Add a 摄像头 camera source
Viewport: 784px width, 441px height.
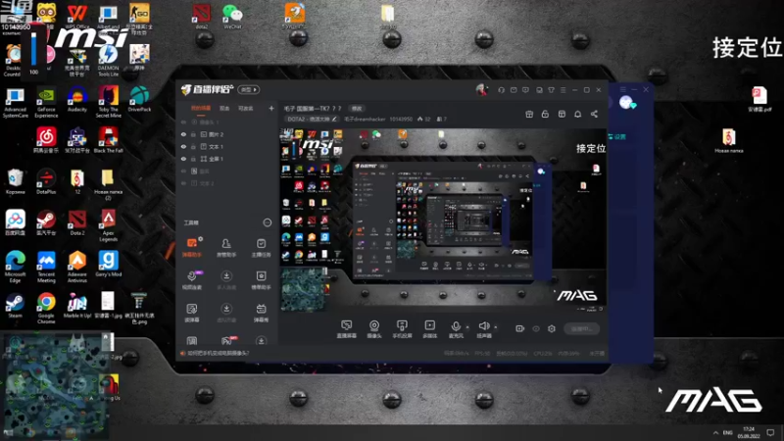374,329
